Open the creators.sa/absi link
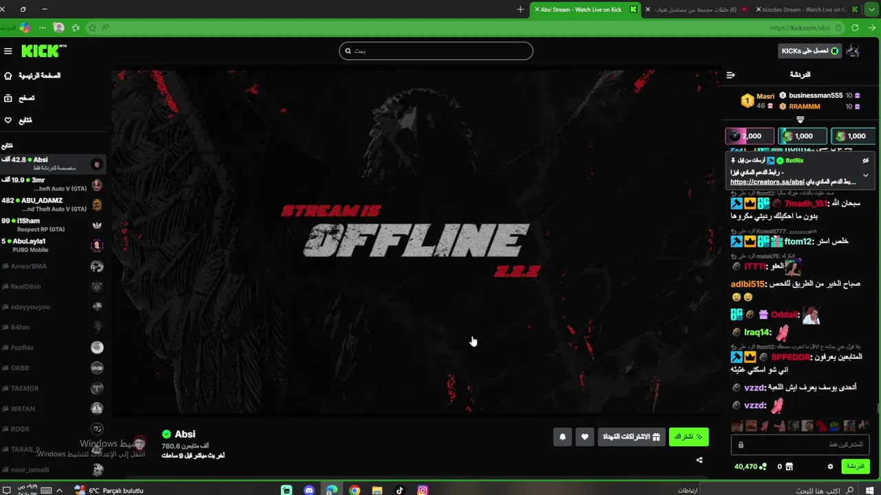Viewport: 881px width, 495px height. 767,182
